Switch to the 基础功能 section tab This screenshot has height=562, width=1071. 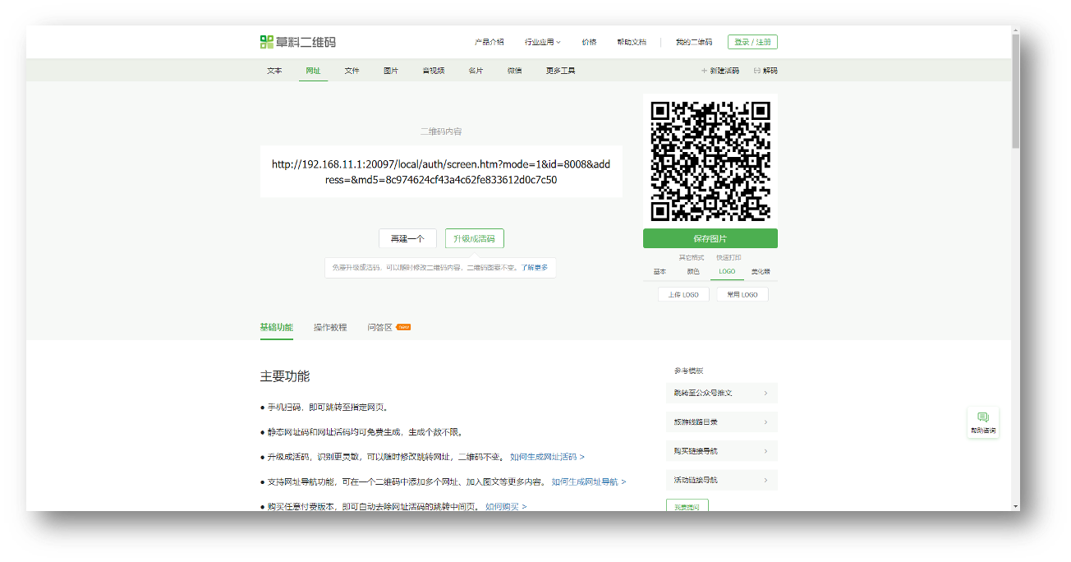click(x=276, y=327)
